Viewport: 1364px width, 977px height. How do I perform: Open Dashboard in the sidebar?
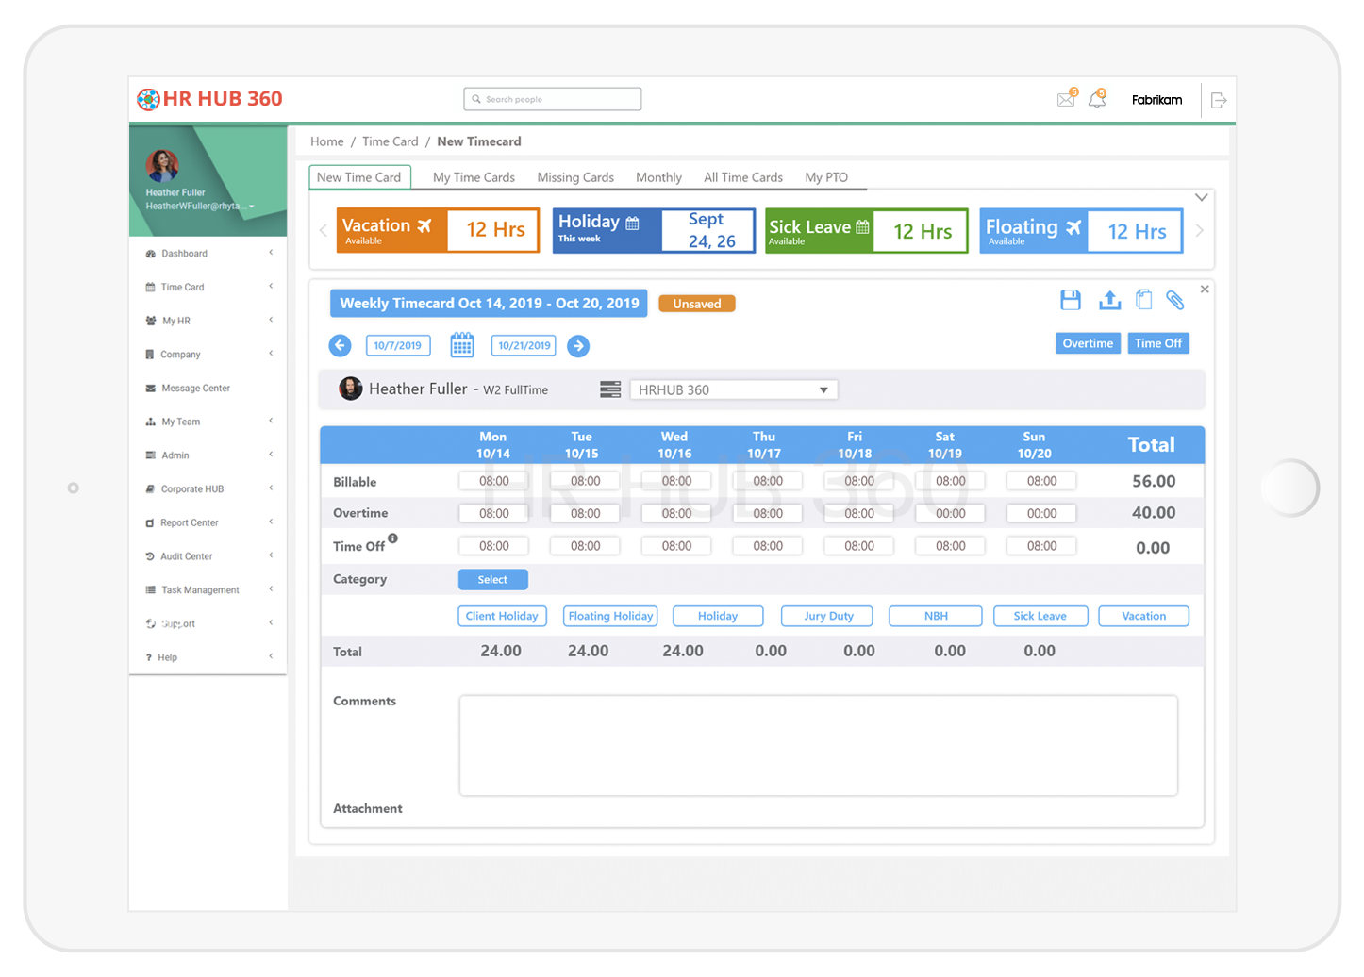pyautogui.click(x=184, y=254)
